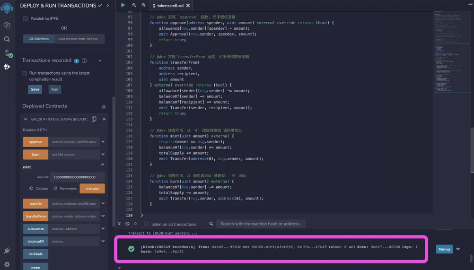Click Load contract from Address field
474x270 pixels.
(x=80, y=39)
